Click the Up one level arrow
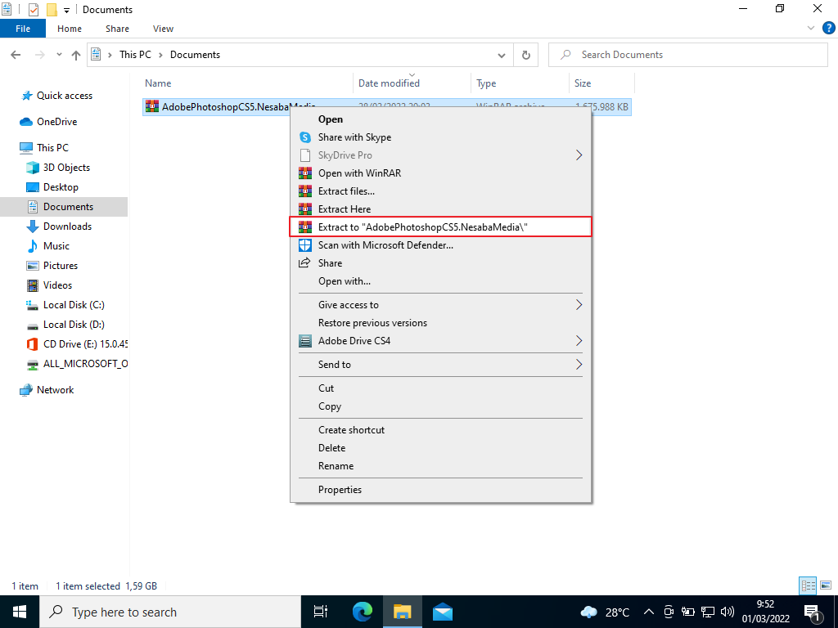 tap(76, 55)
